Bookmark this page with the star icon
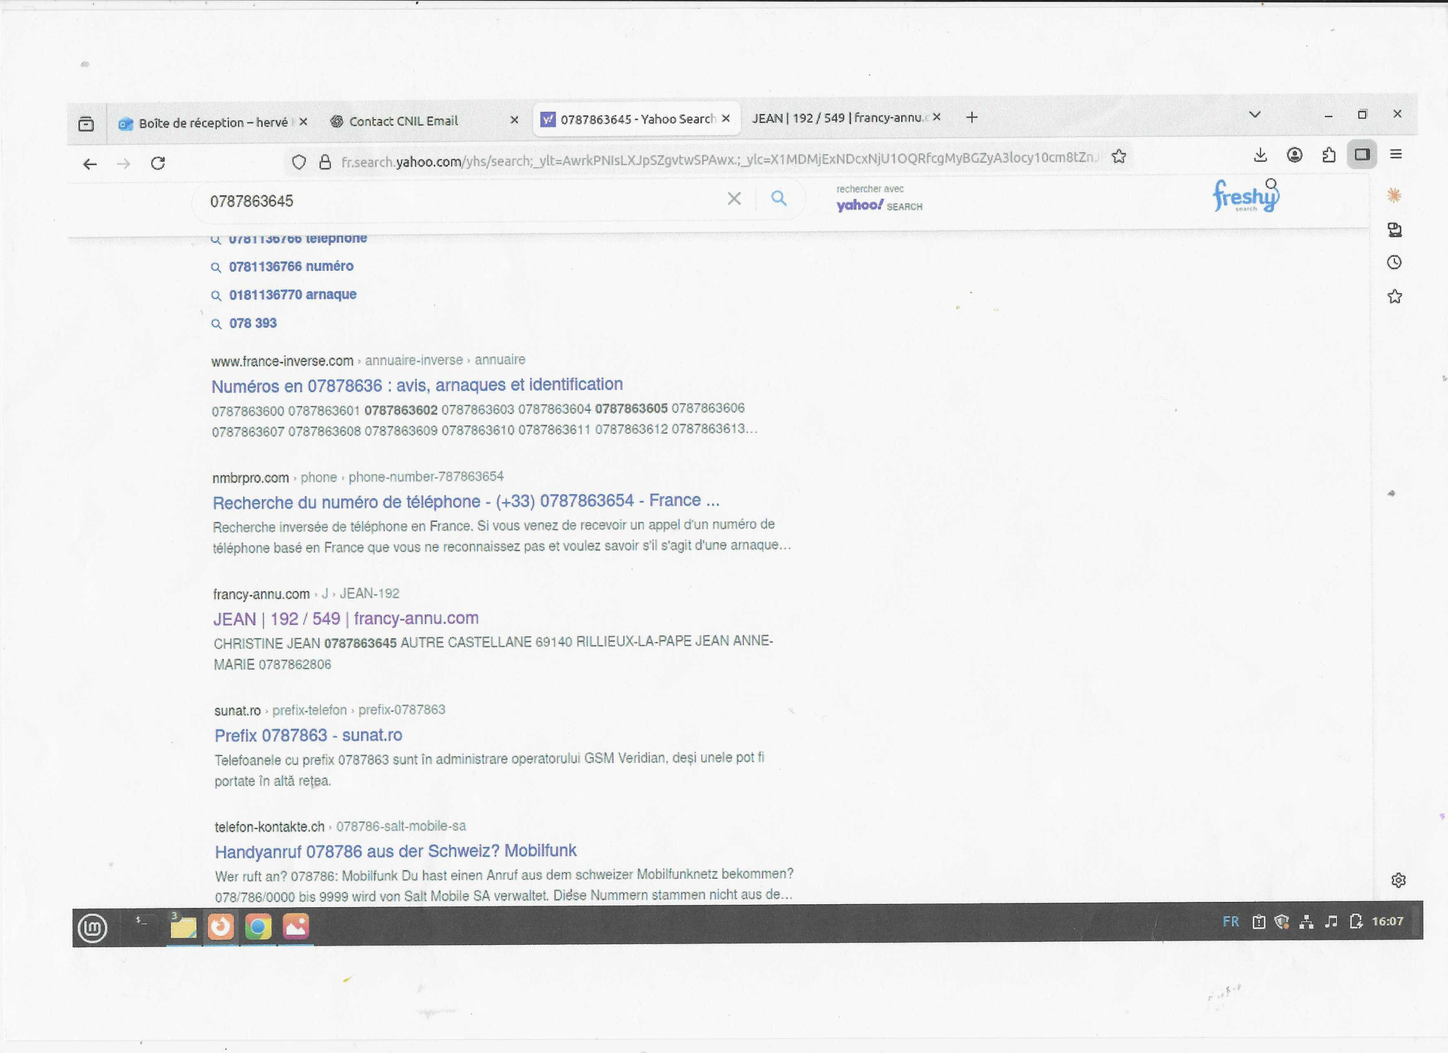 click(1118, 156)
